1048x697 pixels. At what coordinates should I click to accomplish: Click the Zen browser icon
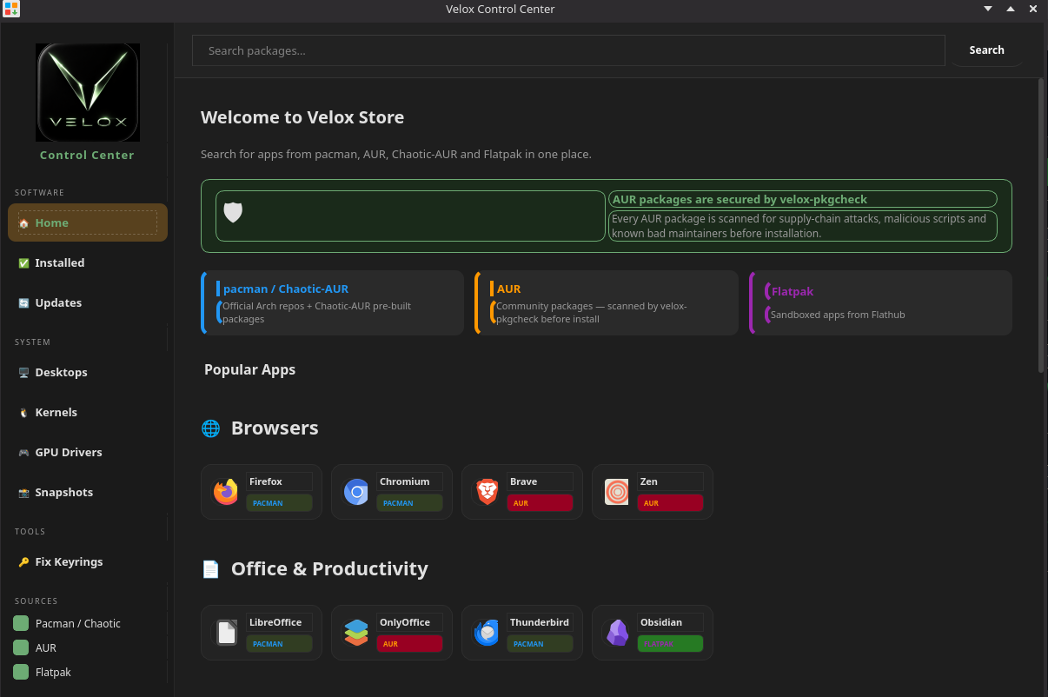pos(617,492)
